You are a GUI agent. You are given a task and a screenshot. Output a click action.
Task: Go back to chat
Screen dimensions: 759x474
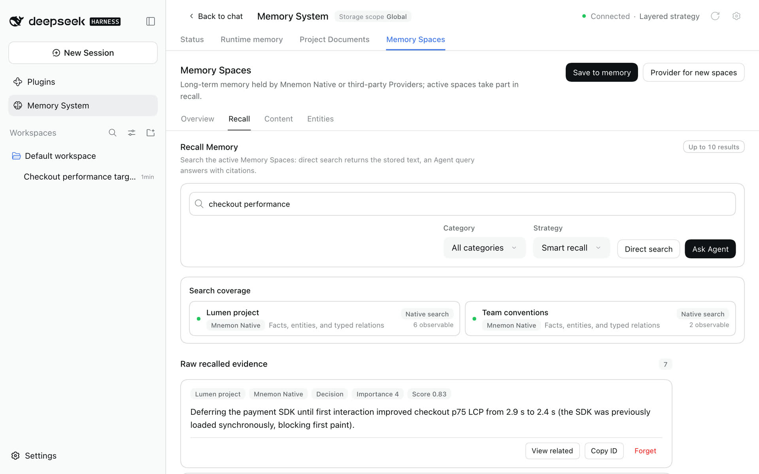coord(216,16)
